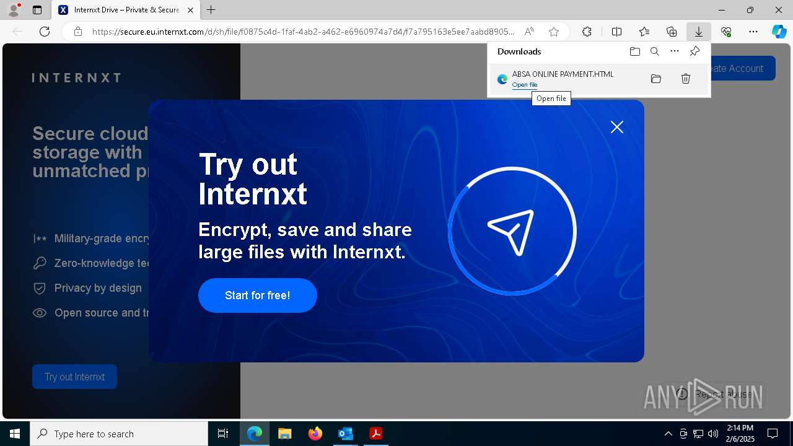Click Open file link
This screenshot has width=793, height=446.
(x=525, y=85)
